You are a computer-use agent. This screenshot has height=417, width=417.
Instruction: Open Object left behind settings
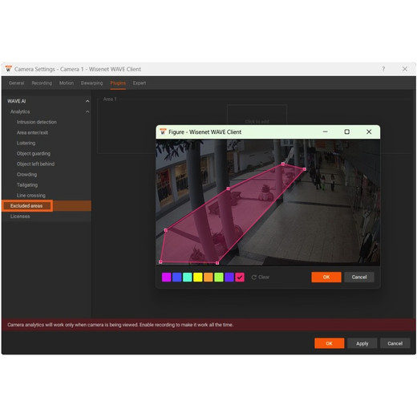pos(35,164)
